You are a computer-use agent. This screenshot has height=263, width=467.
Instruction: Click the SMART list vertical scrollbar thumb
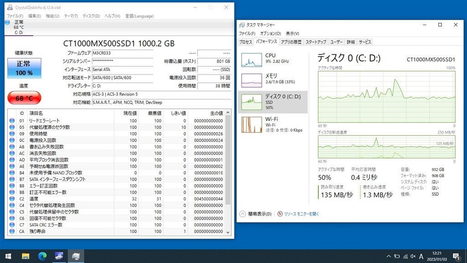228,160
